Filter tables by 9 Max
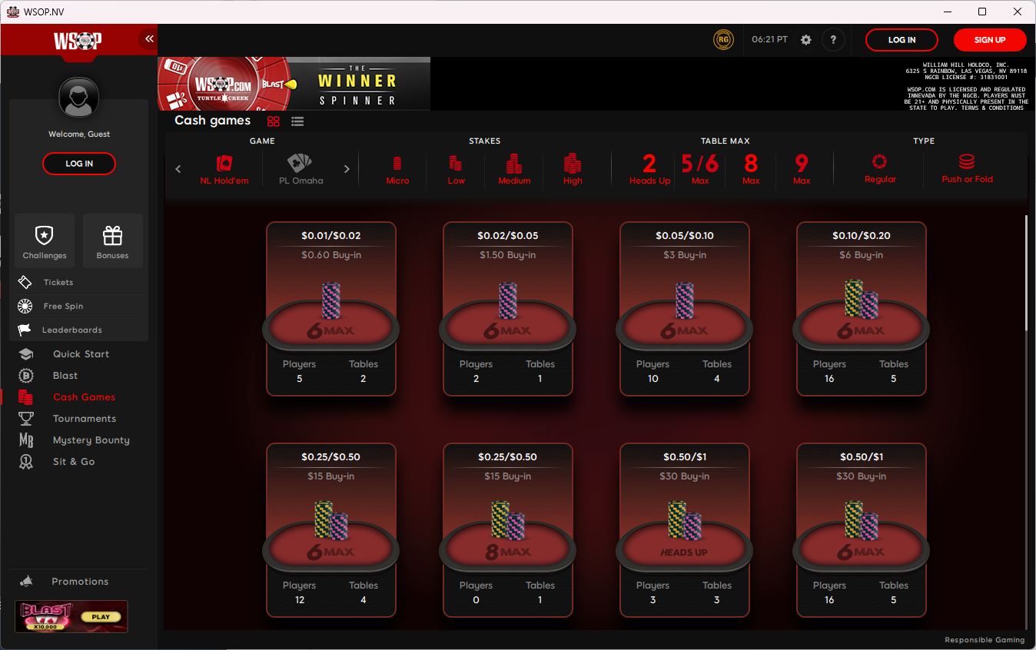 coord(802,170)
